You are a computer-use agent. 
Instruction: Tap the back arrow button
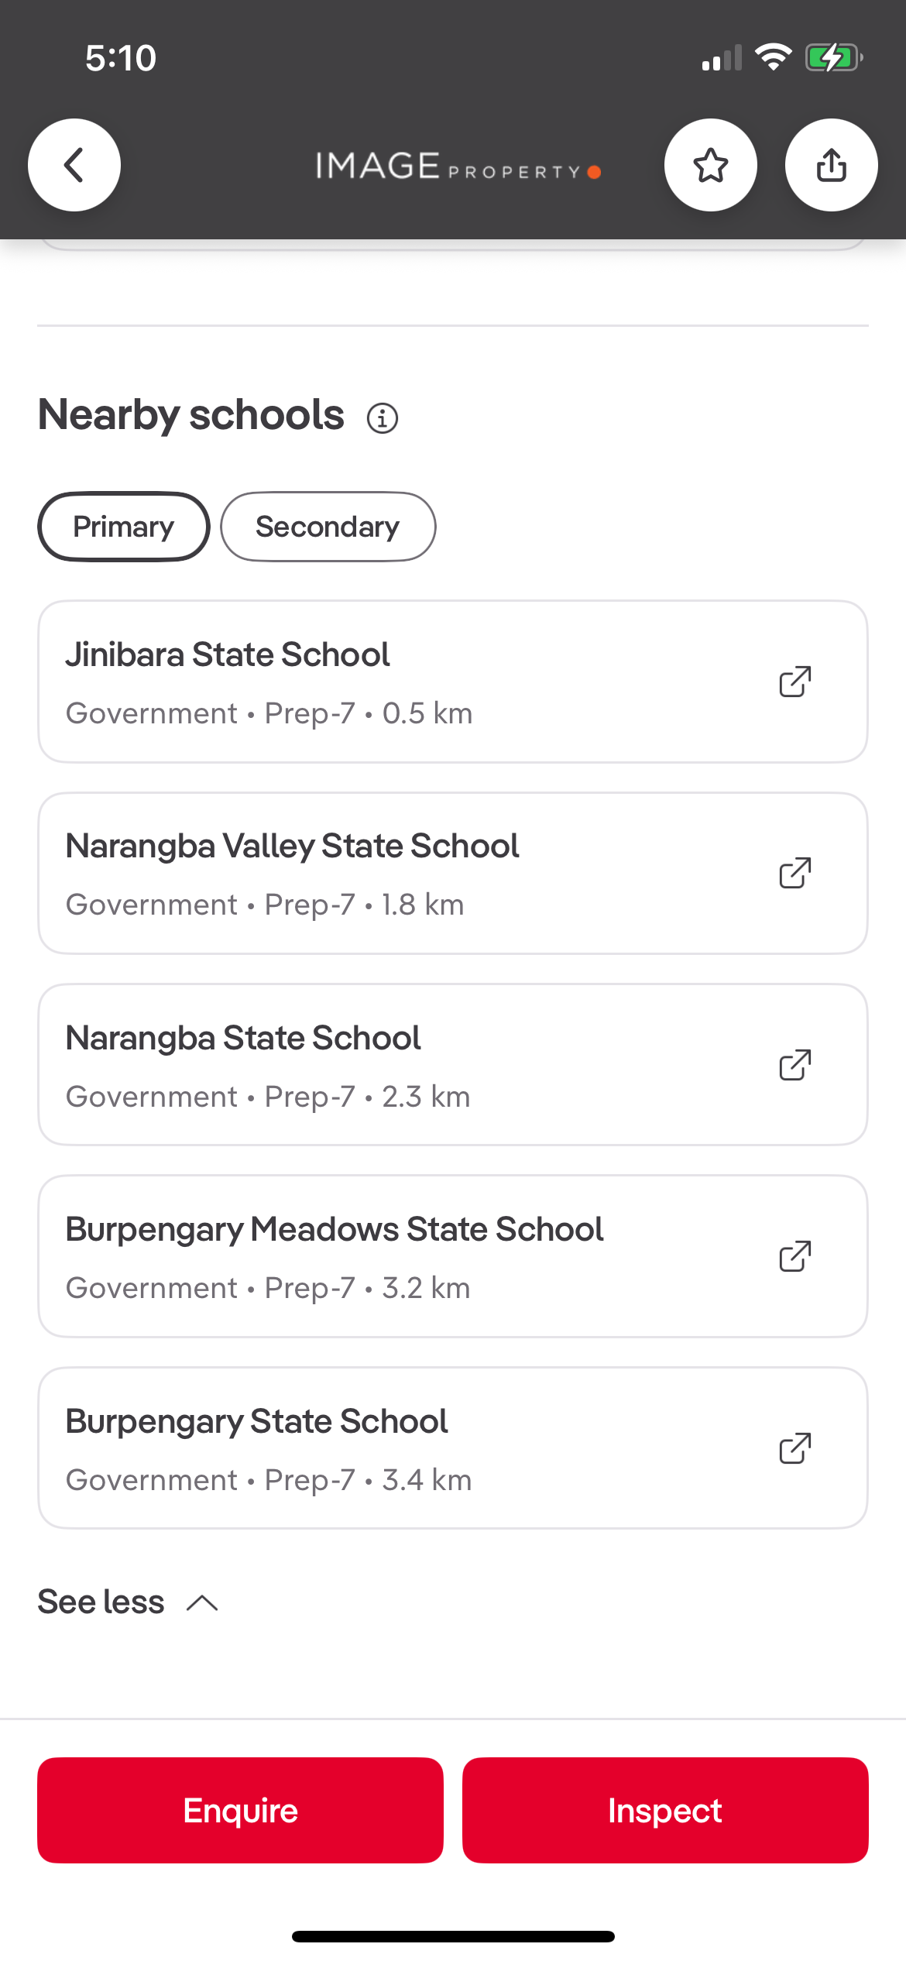[x=74, y=165]
